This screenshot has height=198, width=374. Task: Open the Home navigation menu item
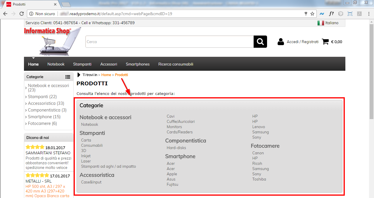33,64
